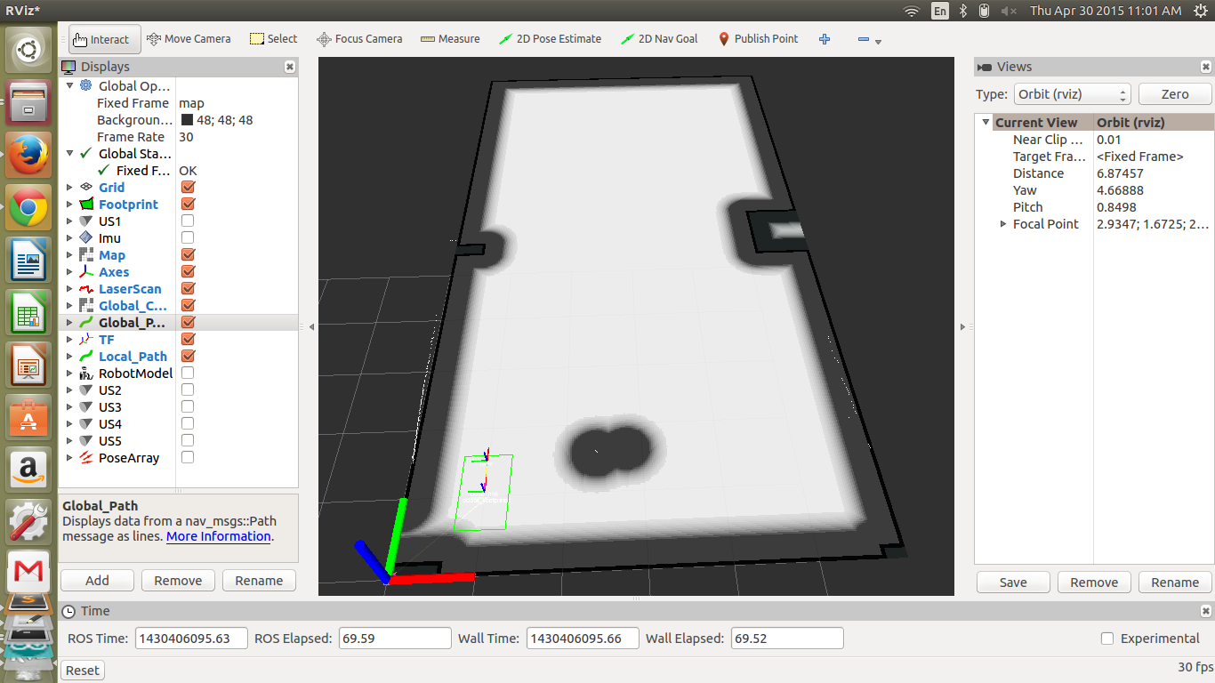
Task: Select the Global_Path display row
Action: [179, 322]
